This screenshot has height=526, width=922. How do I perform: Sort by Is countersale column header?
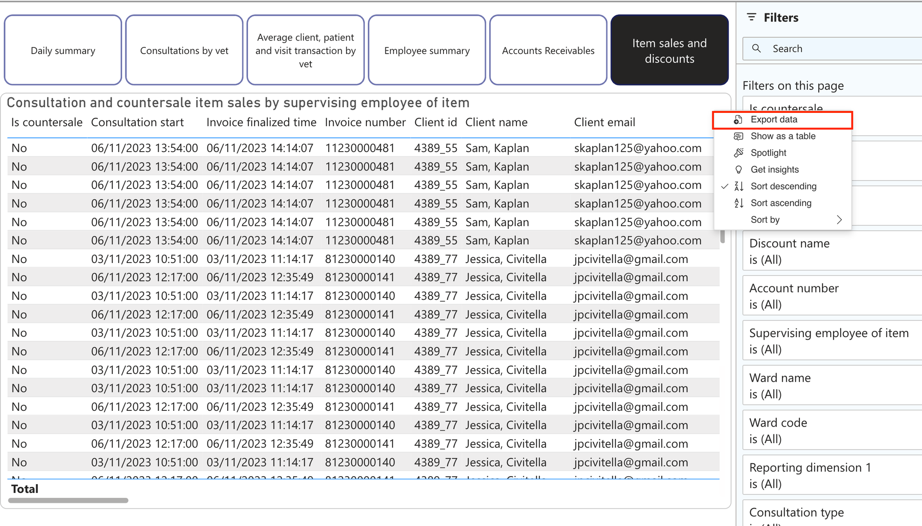coord(47,123)
